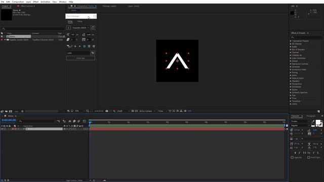324x182 pixels.
Task: Click the new folder icon in Project panel
Action: [7, 111]
